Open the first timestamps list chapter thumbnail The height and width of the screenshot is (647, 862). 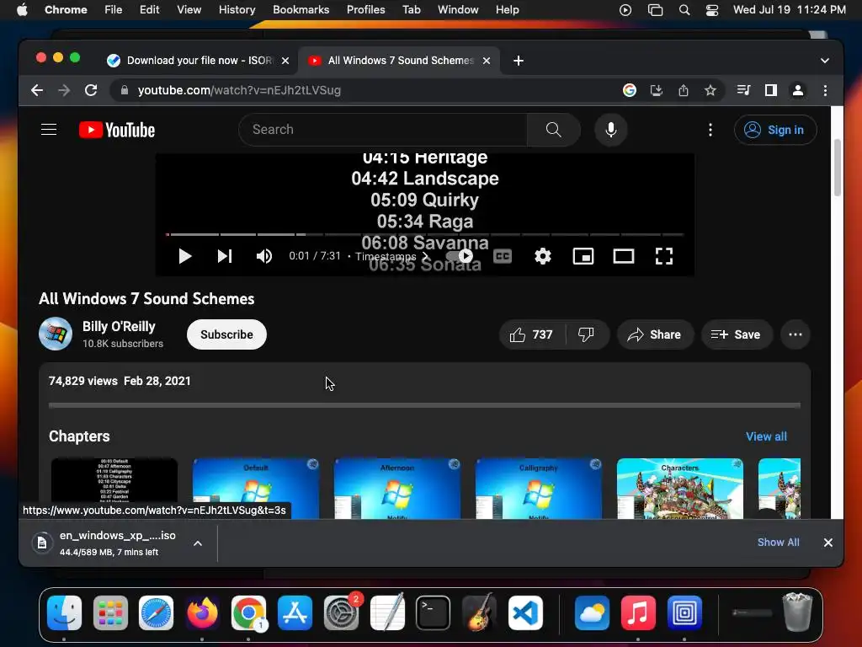tap(114, 479)
